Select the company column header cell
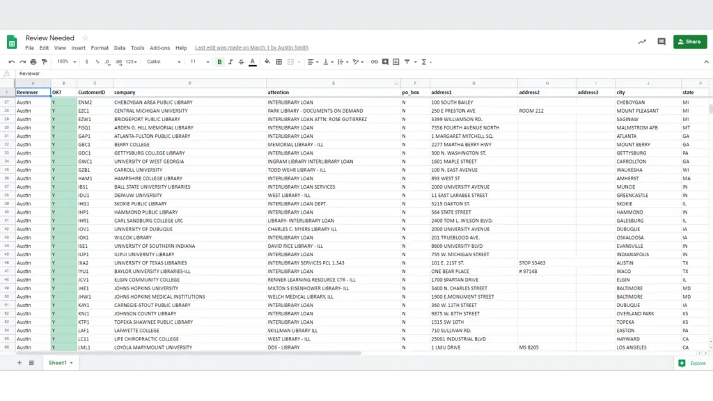 [x=189, y=93]
